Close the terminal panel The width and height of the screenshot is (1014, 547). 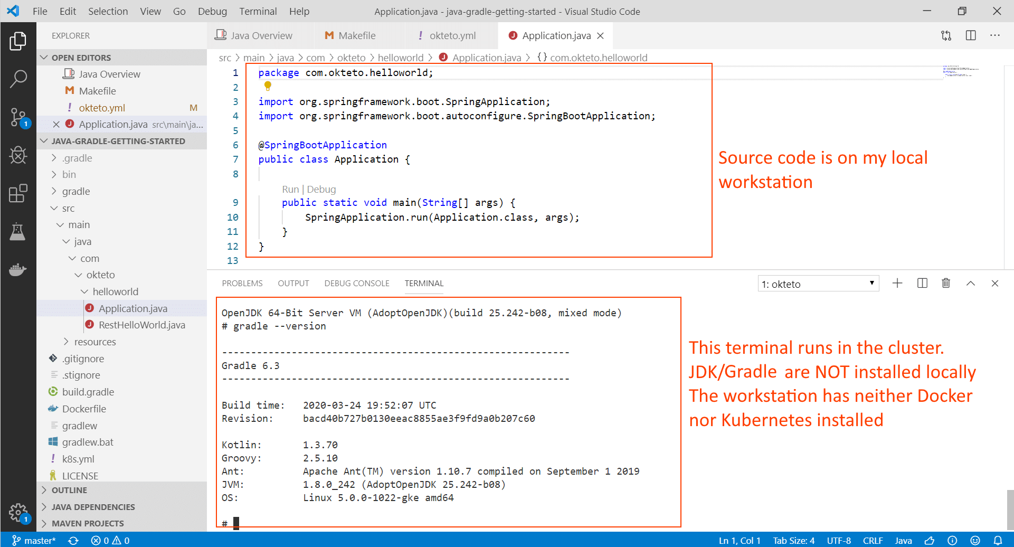coord(995,284)
